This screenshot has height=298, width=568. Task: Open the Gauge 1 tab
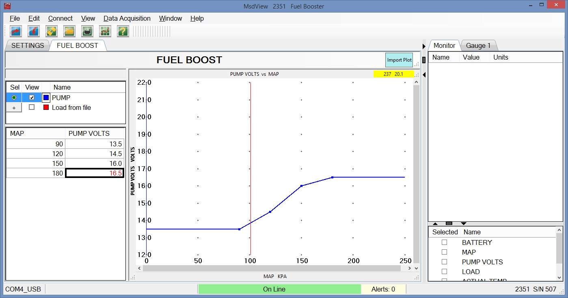click(478, 46)
